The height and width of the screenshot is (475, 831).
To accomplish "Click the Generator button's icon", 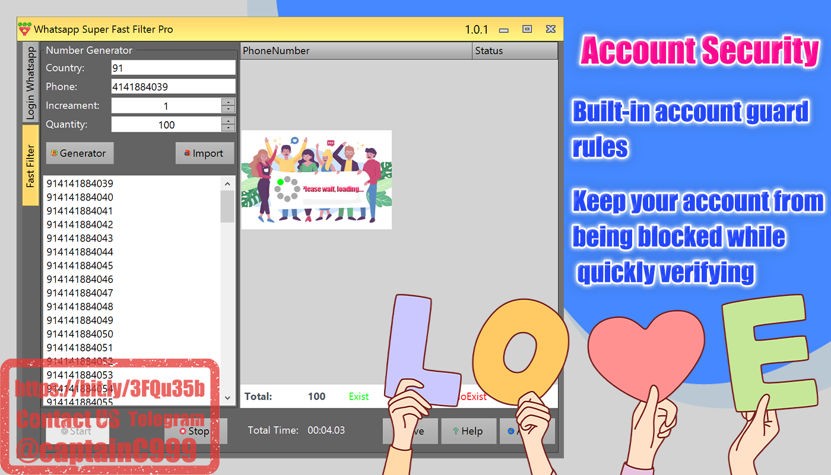I will [x=54, y=153].
